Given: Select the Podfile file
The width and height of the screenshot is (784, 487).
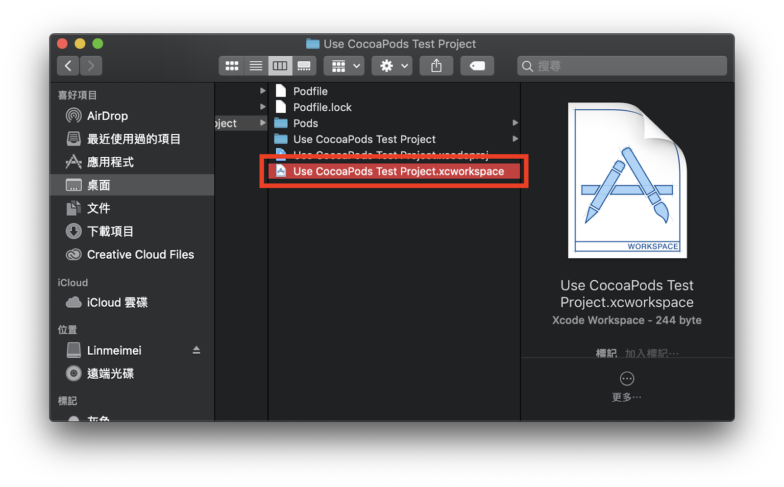Looking at the screenshot, I should click(394, 91).
